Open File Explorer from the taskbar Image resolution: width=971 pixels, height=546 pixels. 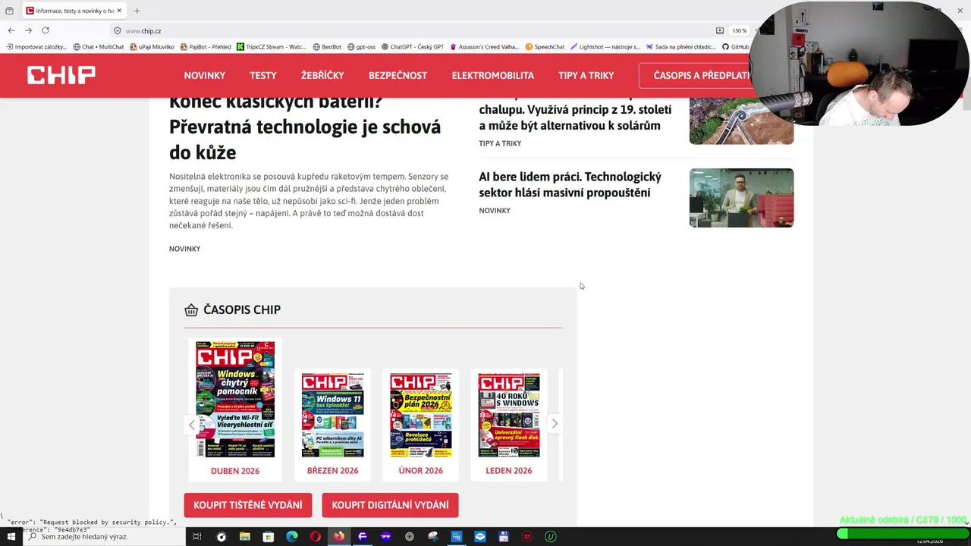click(244, 537)
